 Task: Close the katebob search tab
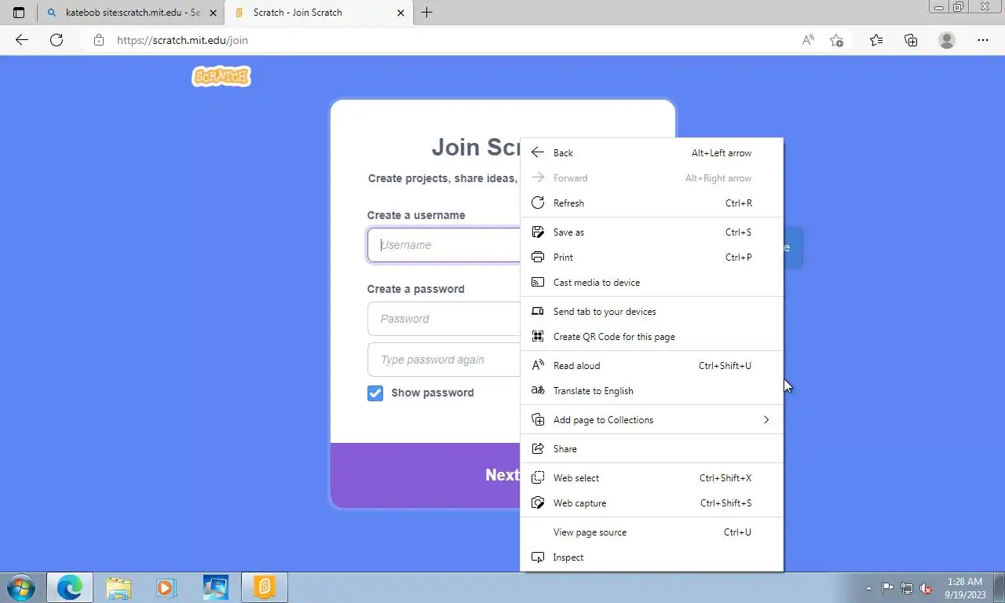(213, 13)
